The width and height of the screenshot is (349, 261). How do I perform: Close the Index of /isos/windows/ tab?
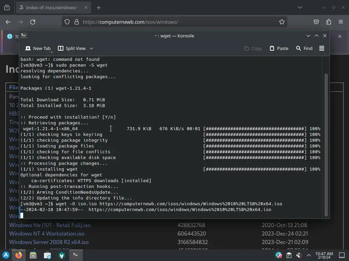(86, 7)
